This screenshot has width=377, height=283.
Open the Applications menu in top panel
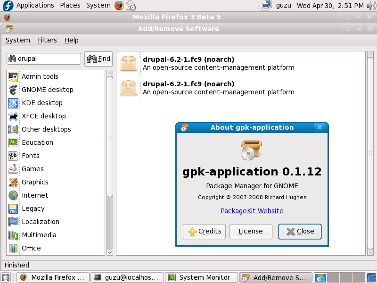click(35, 5)
